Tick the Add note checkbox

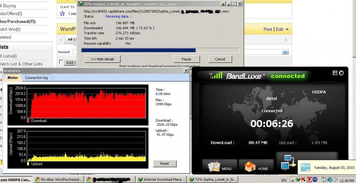coord(61,62)
